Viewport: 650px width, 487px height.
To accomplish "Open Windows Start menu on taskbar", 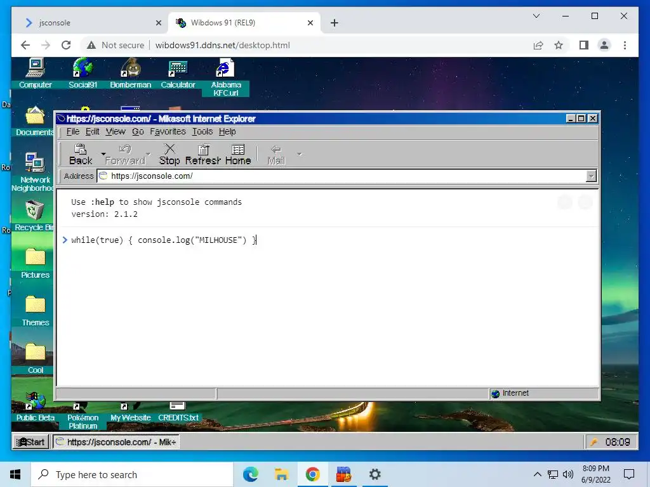I will click(x=15, y=474).
